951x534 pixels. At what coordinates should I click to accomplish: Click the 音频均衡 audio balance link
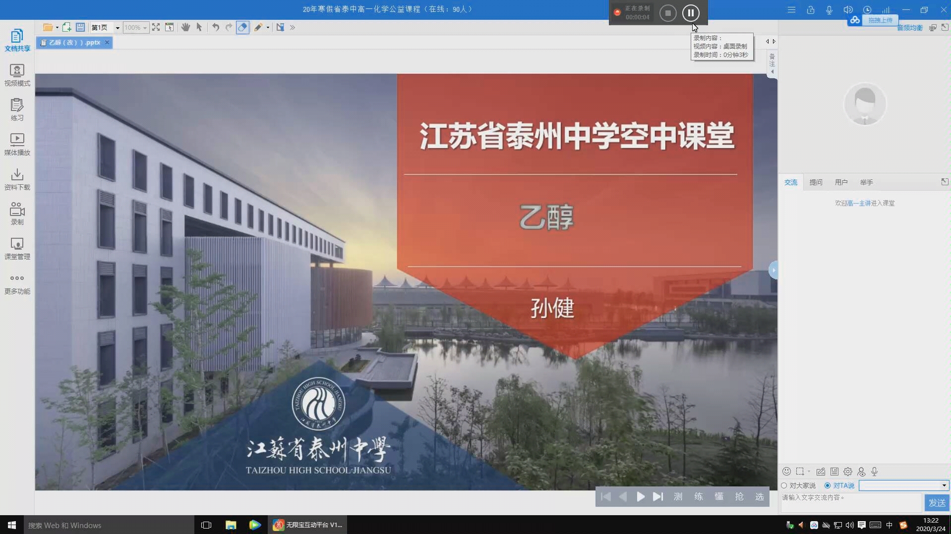coord(909,28)
